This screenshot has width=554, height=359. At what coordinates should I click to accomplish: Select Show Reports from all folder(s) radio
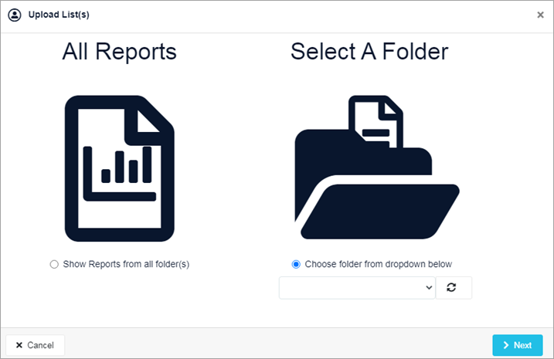[54, 264]
